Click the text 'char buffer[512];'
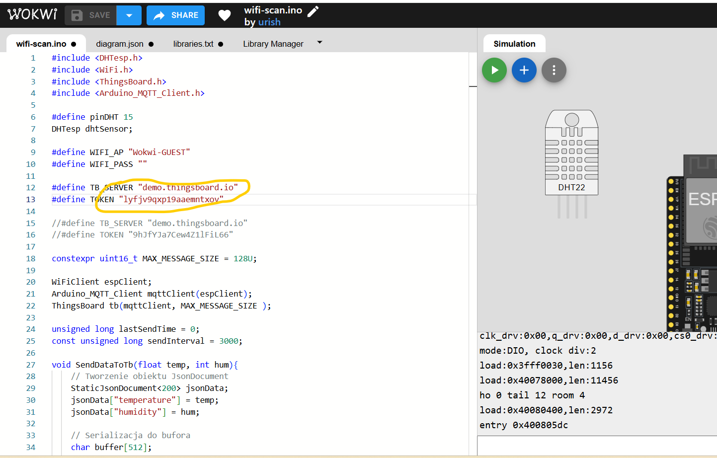Screen dimensions: 717x458 (x=111, y=447)
